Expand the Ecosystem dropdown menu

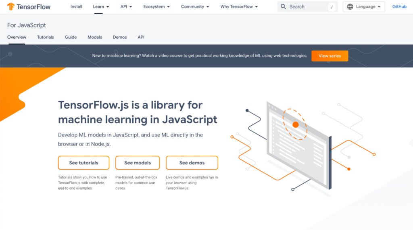point(156,6)
